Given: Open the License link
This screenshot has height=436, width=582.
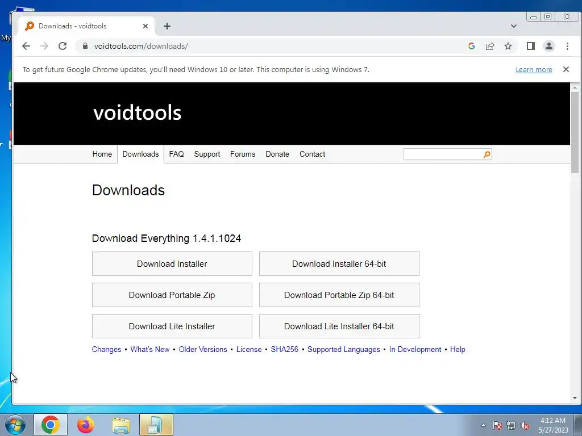Looking at the screenshot, I should click(249, 349).
